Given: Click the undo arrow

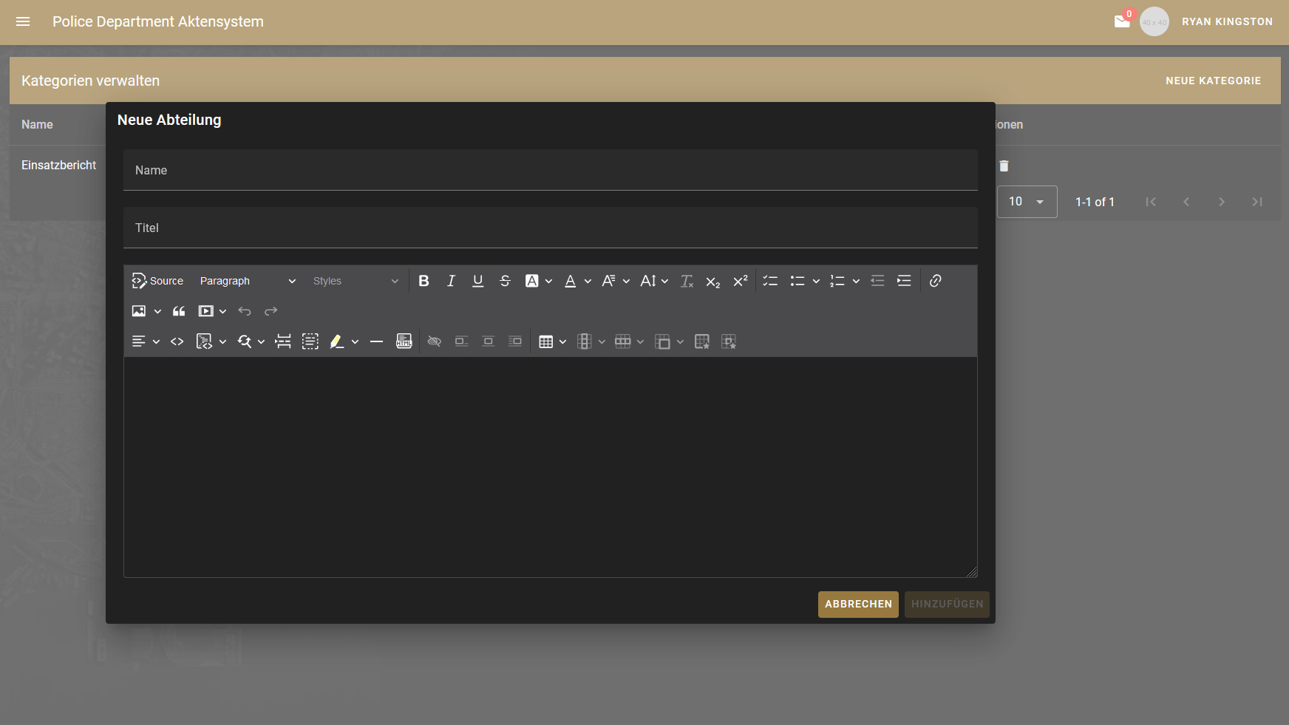Looking at the screenshot, I should point(245,311).
